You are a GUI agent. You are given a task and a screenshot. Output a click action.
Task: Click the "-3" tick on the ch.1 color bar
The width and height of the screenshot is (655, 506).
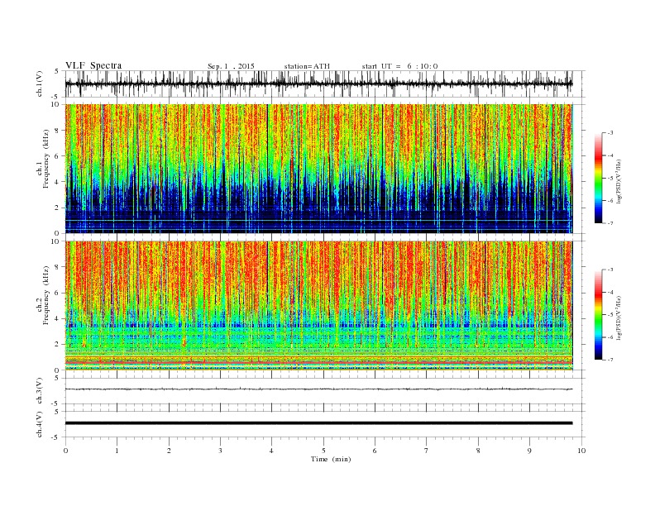[610, 133]
